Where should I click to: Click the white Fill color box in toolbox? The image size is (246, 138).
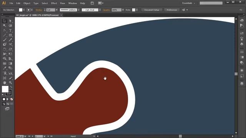pyautogui.click(x=5, y=89)
